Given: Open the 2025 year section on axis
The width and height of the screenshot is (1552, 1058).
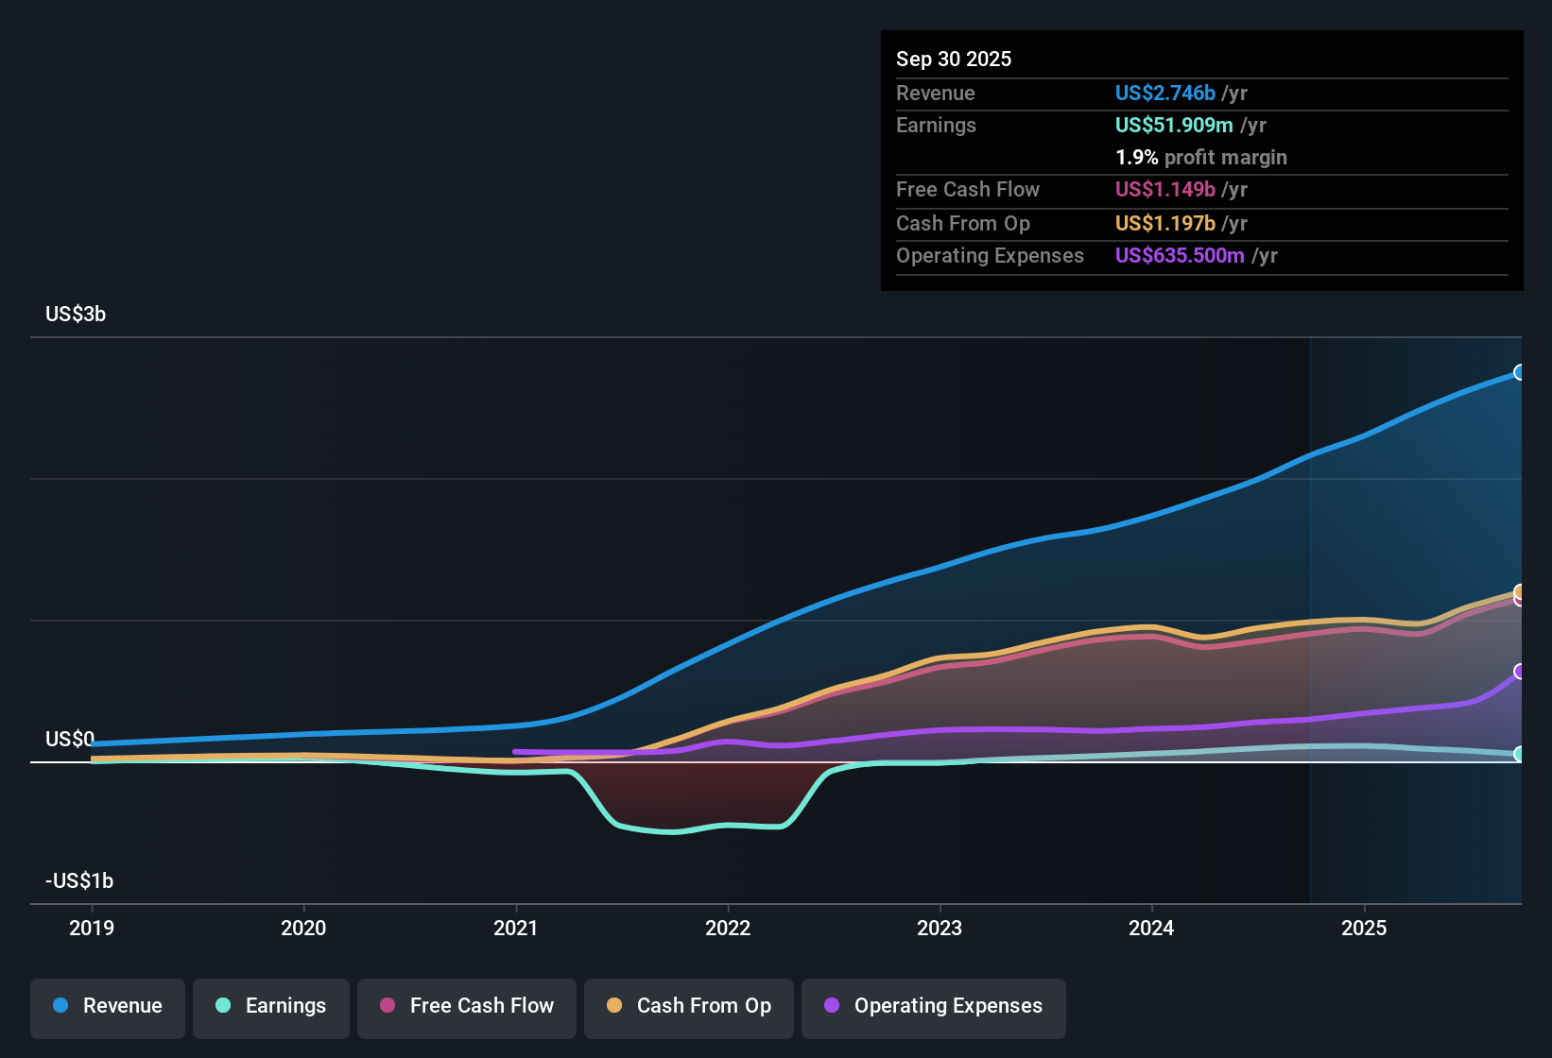Looking at the screenshot, I should point(1365,929).
